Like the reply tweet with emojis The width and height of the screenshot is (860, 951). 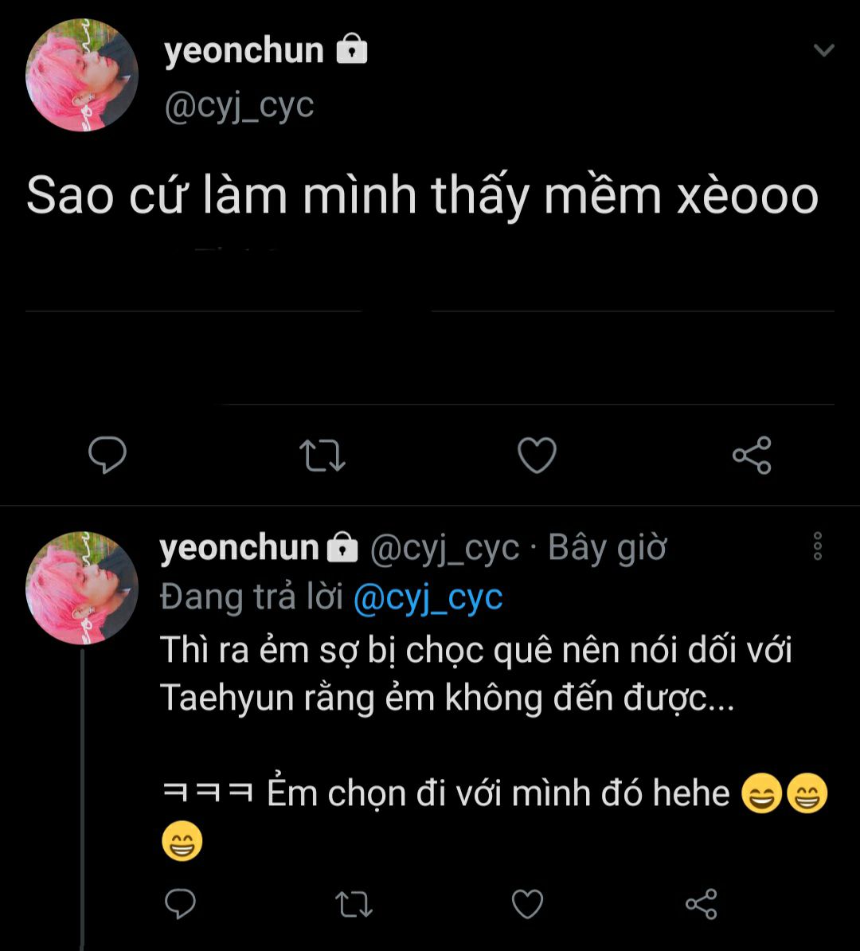tap(526, 904)
